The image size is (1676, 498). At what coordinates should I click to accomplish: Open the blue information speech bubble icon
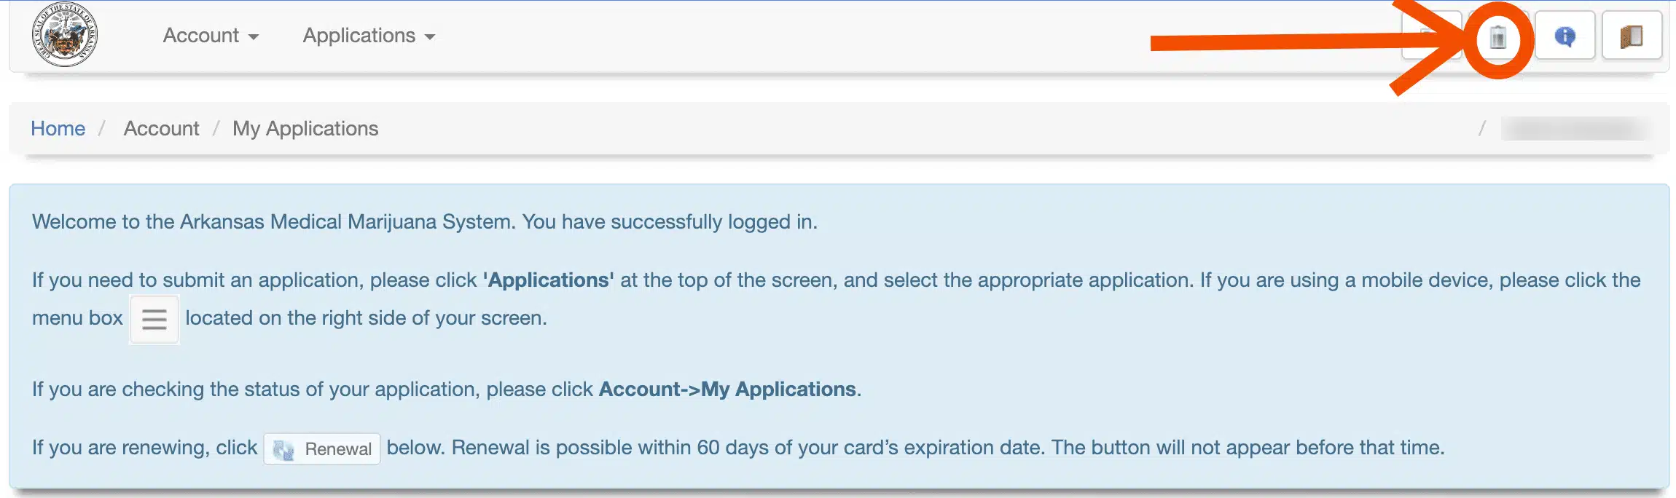[x=1565, y=36]
